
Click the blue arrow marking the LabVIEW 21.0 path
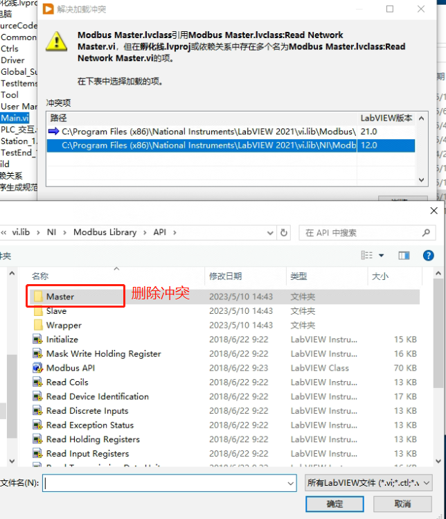point(53,132)
